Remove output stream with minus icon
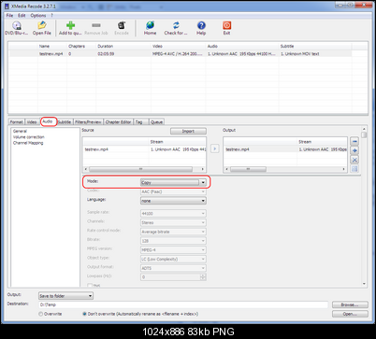The width and height of the screenshot is (376, 339). (x=354, y=141)
